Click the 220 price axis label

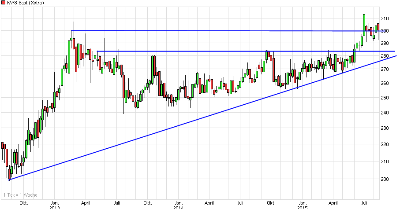pos(385,144)
